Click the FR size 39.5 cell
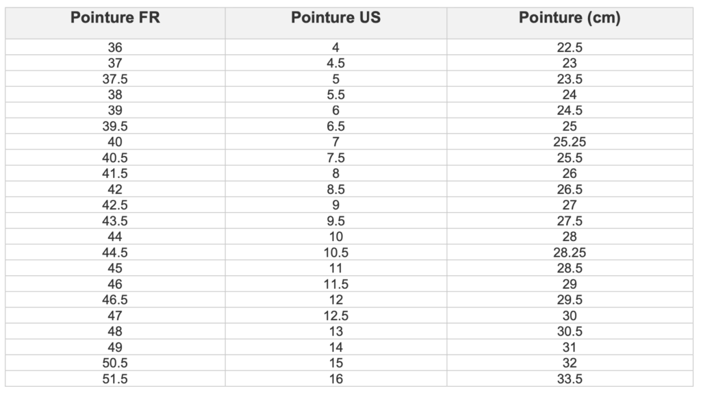701x395 pixels. point(115,127)
